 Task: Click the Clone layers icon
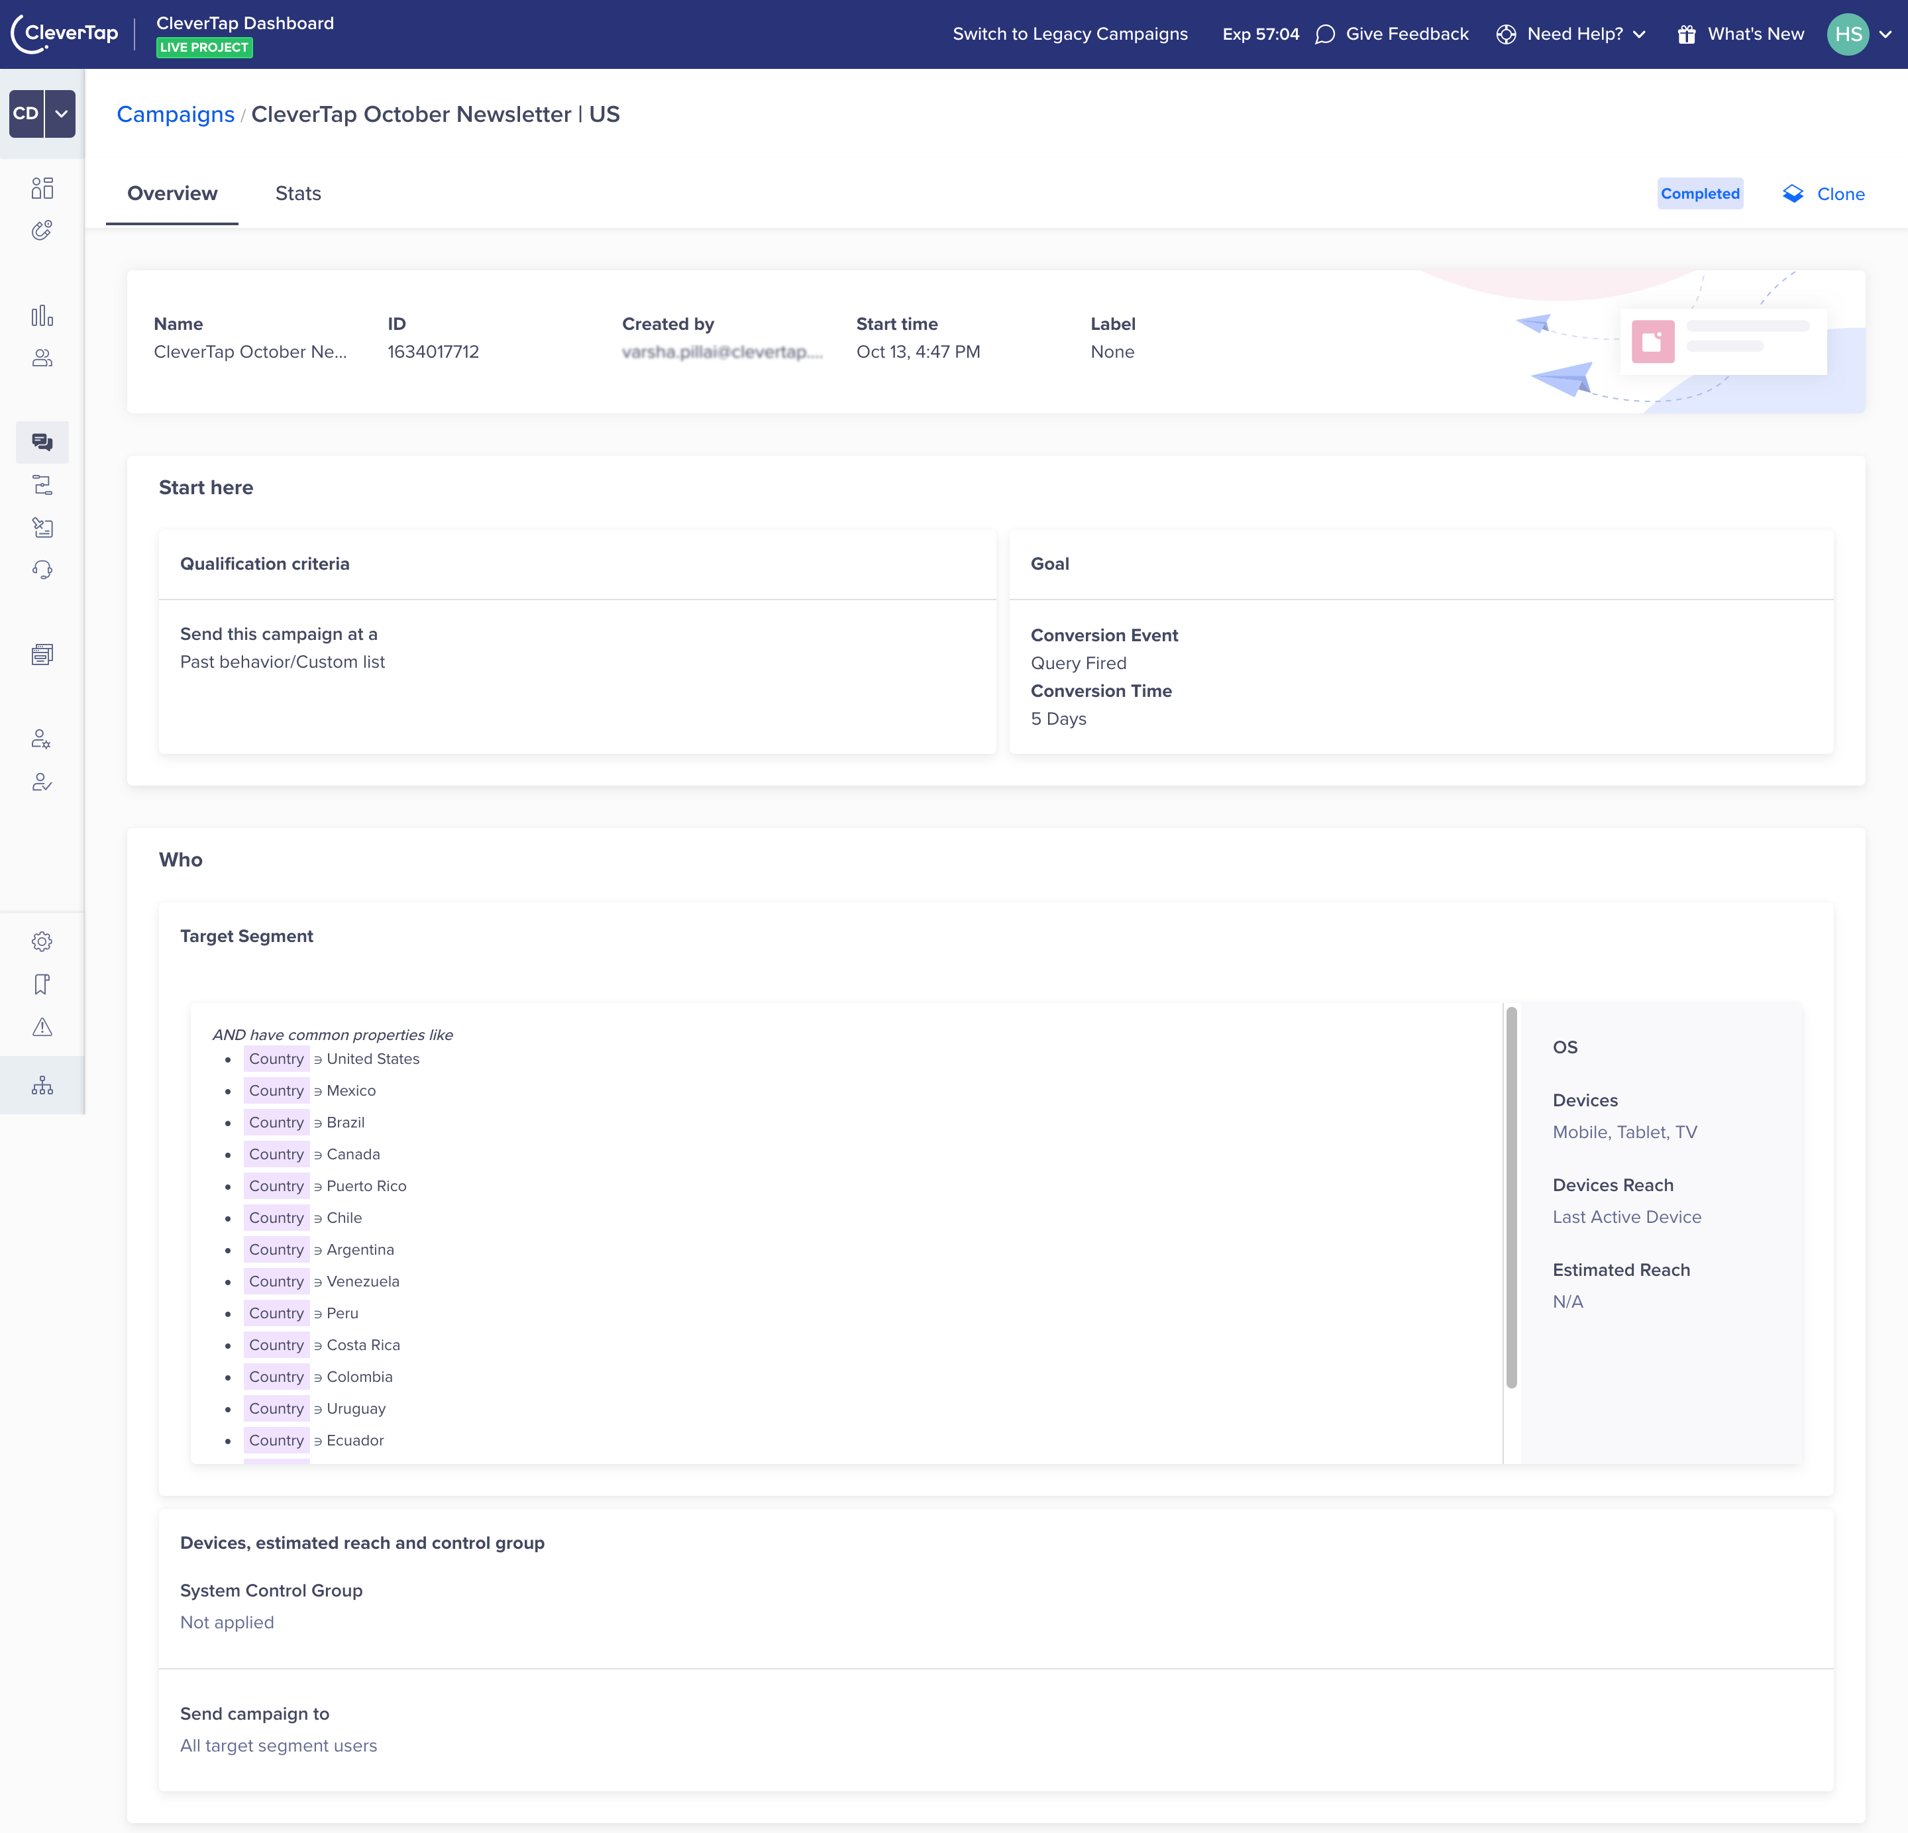(x=1793, y=193)
